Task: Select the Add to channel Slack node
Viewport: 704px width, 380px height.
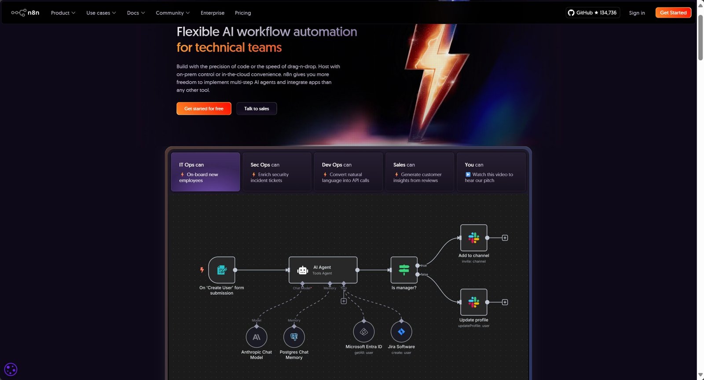Action: (474, 238)
